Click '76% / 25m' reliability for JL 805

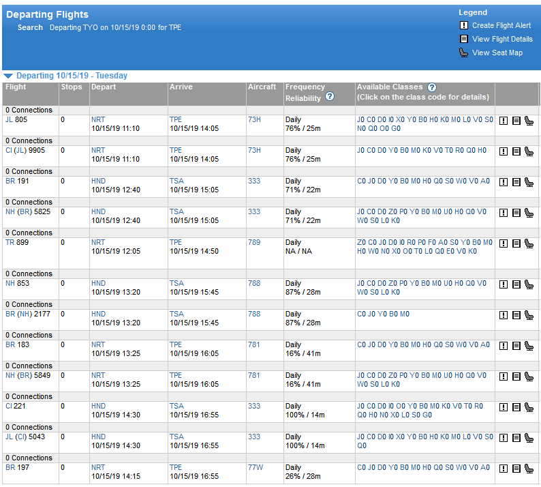click(x=303, y=129)
